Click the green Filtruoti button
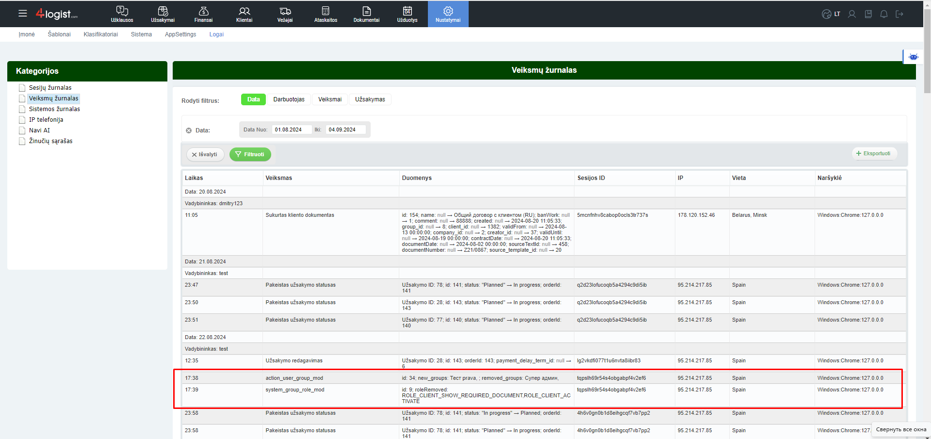The width and height of the screenshot is (931, 439). click(x=250, y=155)
